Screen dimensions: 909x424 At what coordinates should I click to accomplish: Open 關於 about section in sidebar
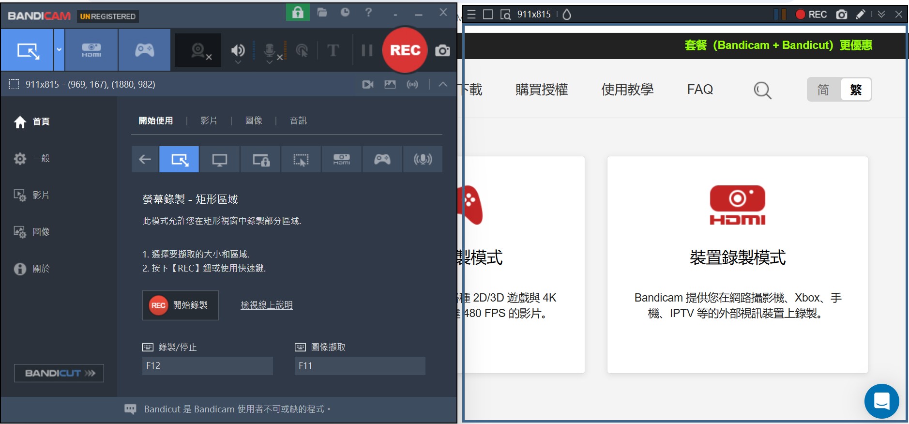coord(32,269)
